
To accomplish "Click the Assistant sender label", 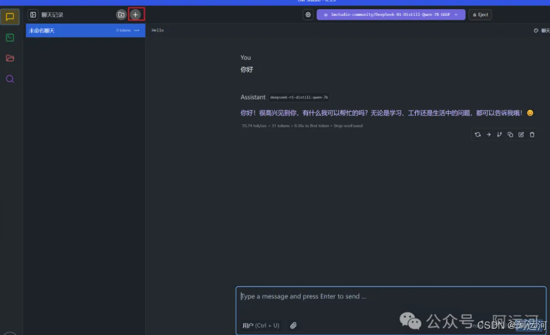I will 253,97.
